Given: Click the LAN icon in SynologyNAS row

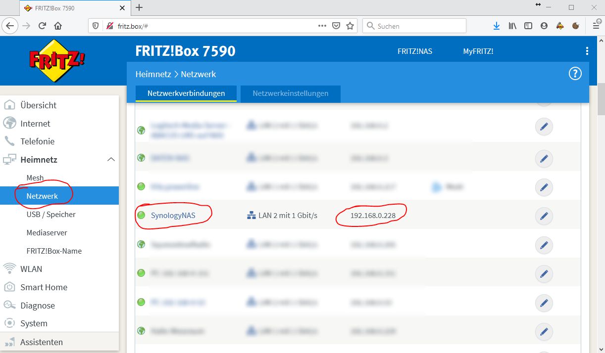Looking at the screenshot, I should click(x=251, y=216).
